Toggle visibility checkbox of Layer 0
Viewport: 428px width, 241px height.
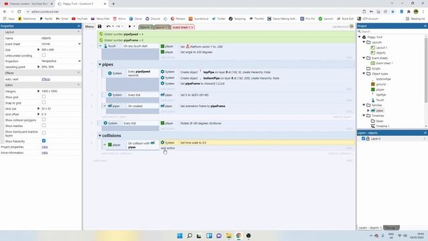coord(363,139)
